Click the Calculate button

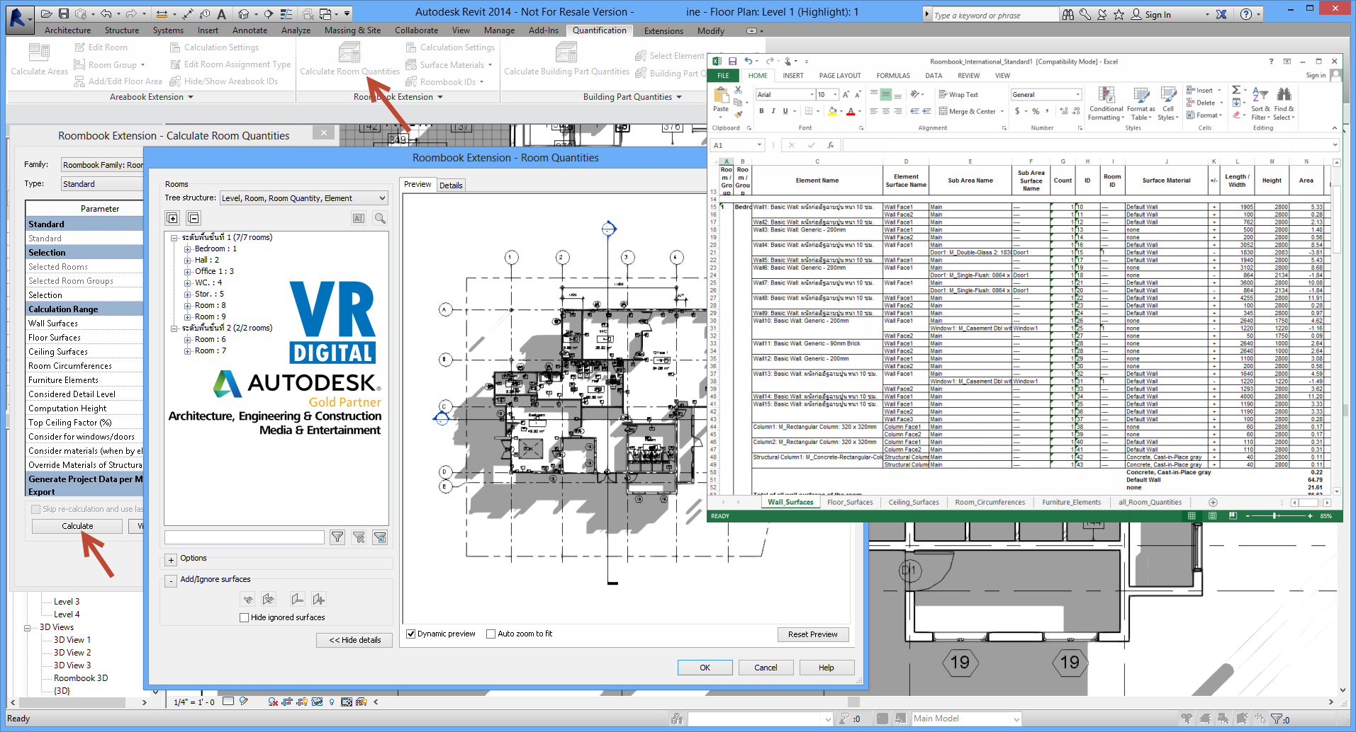coord(77,526)
